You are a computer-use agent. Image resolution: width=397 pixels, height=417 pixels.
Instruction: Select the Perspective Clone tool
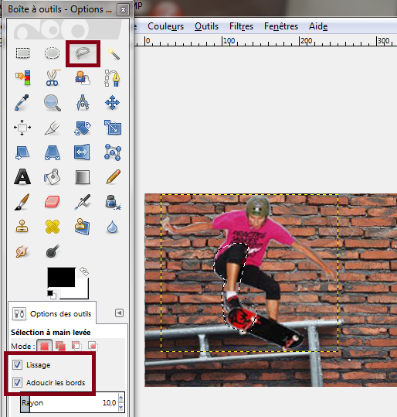tap(83, 227)
